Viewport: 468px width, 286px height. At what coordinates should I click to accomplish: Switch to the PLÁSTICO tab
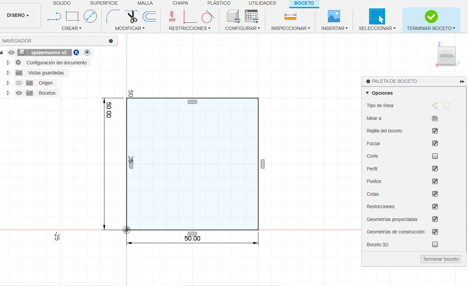(x=219, y=3)
